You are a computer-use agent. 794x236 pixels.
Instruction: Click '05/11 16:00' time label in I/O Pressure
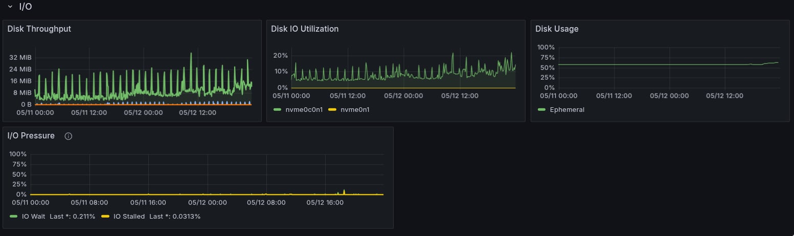[x=148, y=202]
